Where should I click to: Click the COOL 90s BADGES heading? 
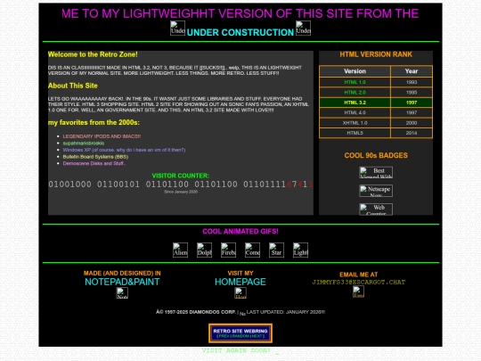point(376,155)
